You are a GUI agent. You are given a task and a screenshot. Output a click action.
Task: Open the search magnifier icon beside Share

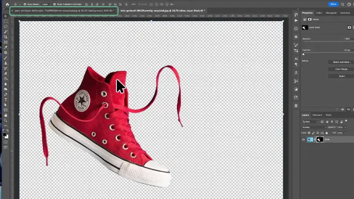tap(342, 4)
